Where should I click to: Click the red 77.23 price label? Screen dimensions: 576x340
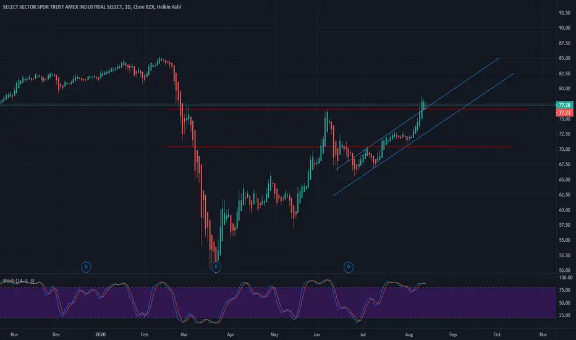coord(564,113)
